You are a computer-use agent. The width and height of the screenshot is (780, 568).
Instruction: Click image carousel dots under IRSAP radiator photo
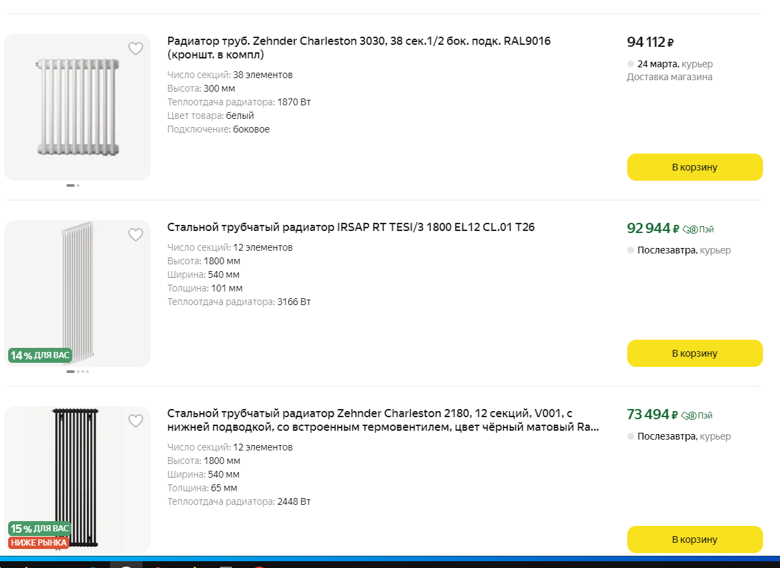point(77,371)
